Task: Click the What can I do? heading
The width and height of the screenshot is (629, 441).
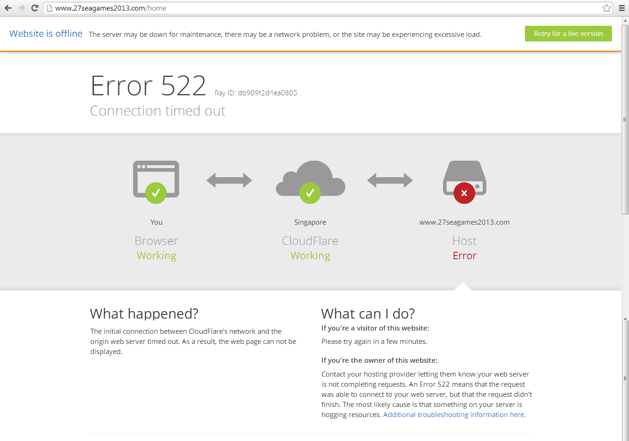Action: (368, 313)
